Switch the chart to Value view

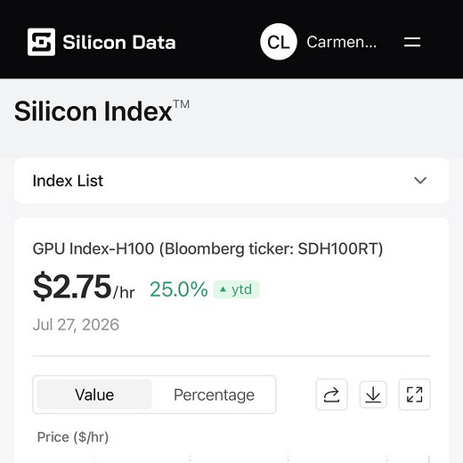click(94, 394)
